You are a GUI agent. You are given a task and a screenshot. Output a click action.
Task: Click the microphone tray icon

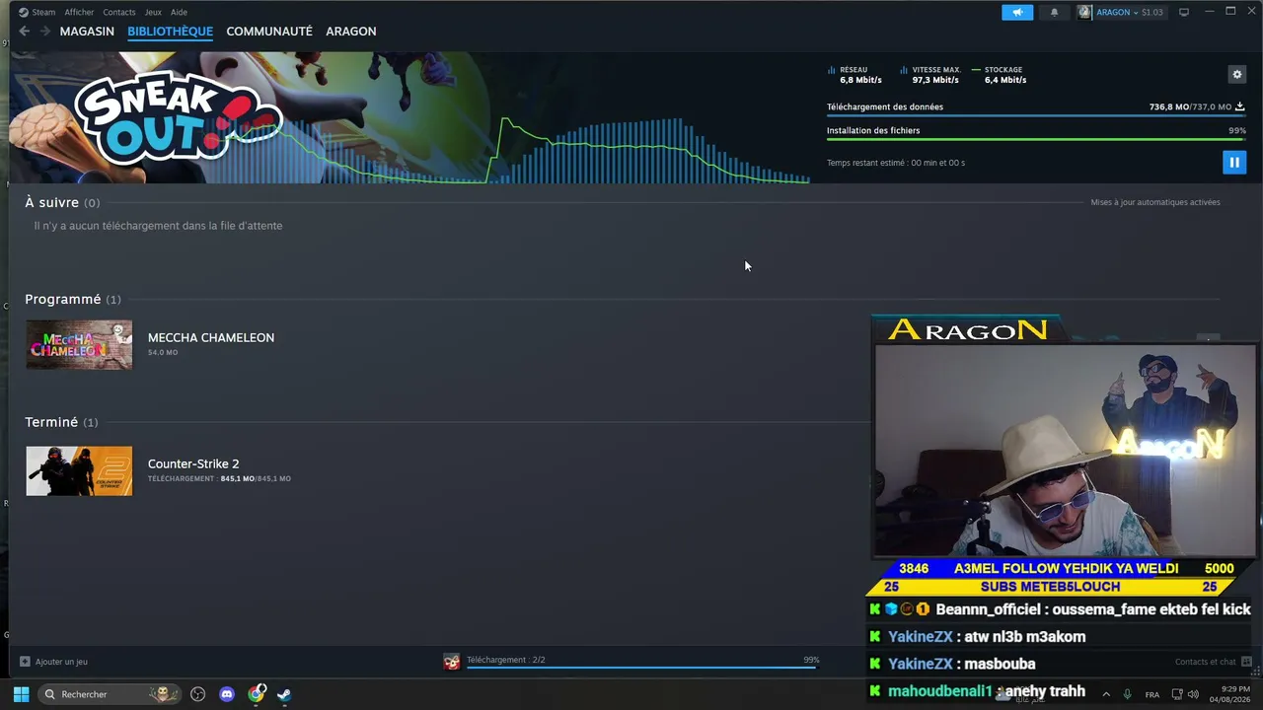(1128, 694)
